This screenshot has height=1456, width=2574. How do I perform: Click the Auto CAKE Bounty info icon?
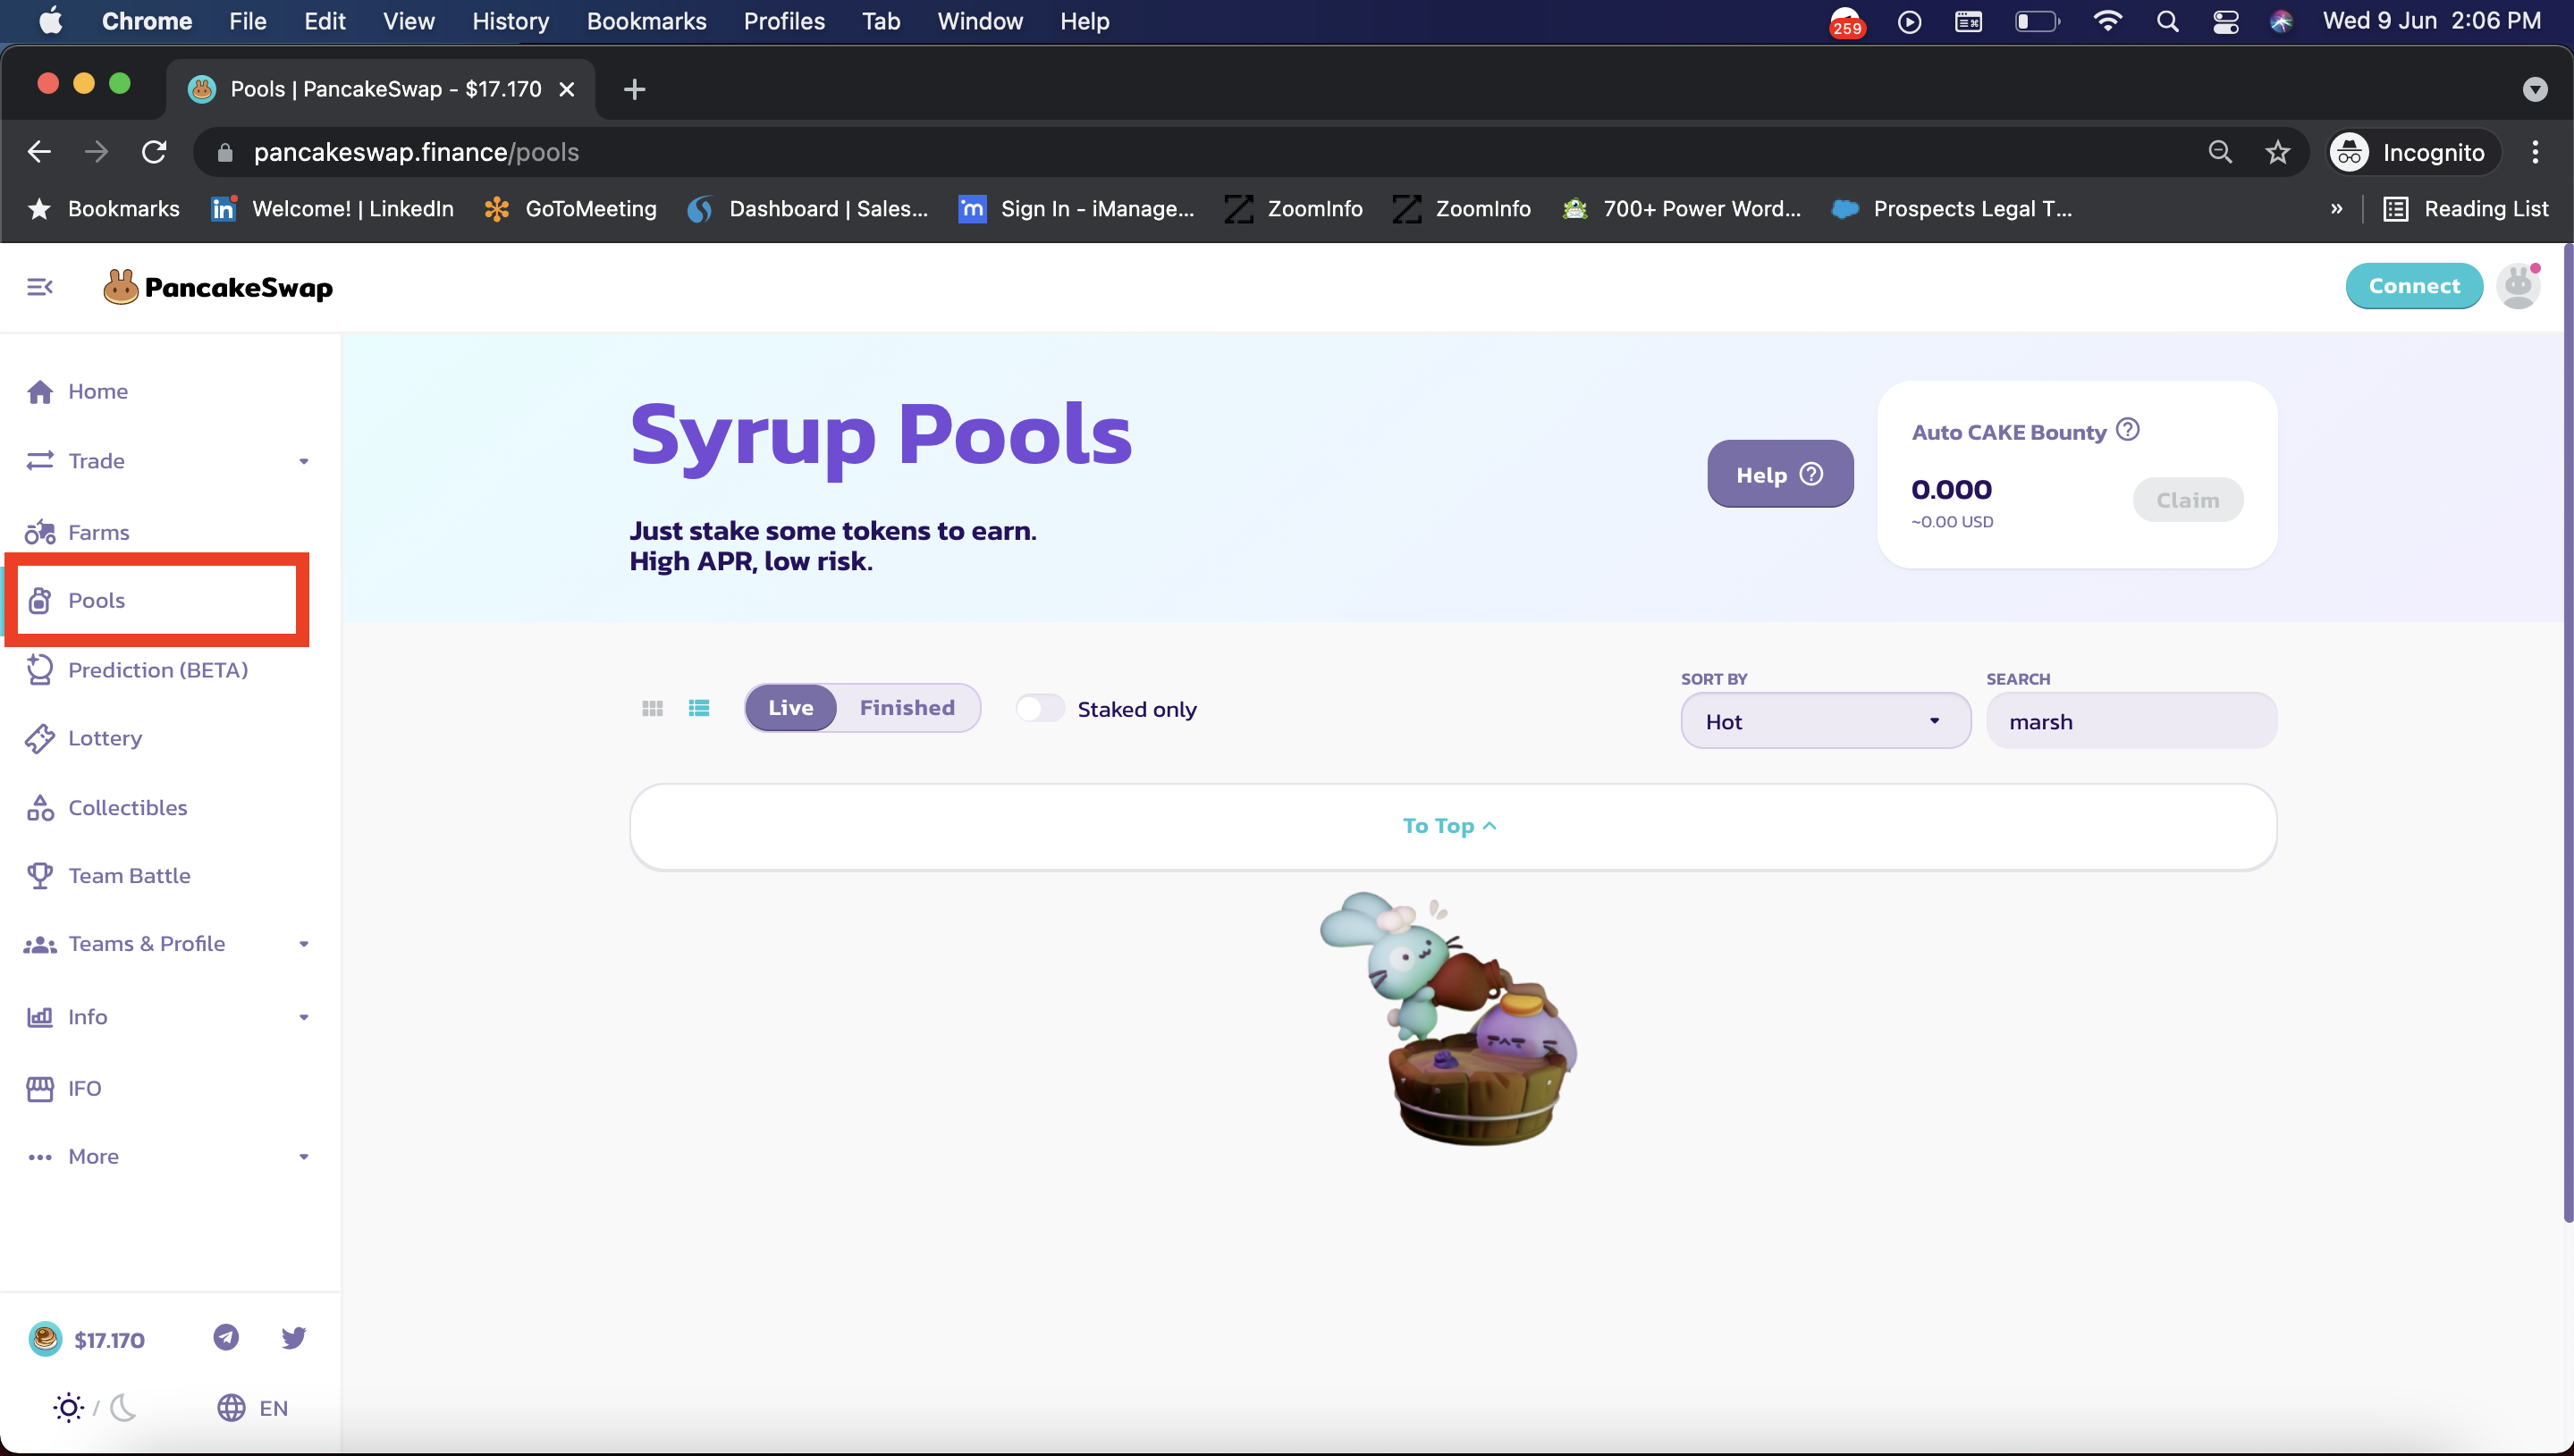tap(2128, 430)
